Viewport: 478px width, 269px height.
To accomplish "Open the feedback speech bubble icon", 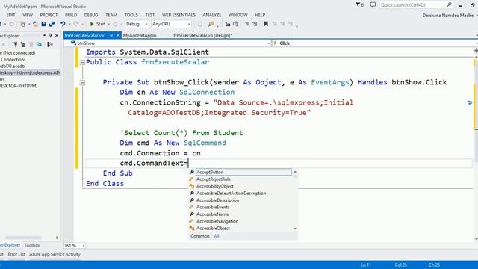I will tap(373, 5).
